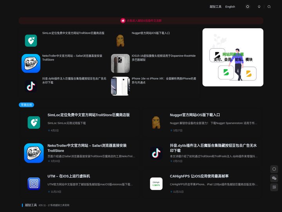
Task: Click the Nugget icon in the 苹果应用 list
Action: point(156,122)
